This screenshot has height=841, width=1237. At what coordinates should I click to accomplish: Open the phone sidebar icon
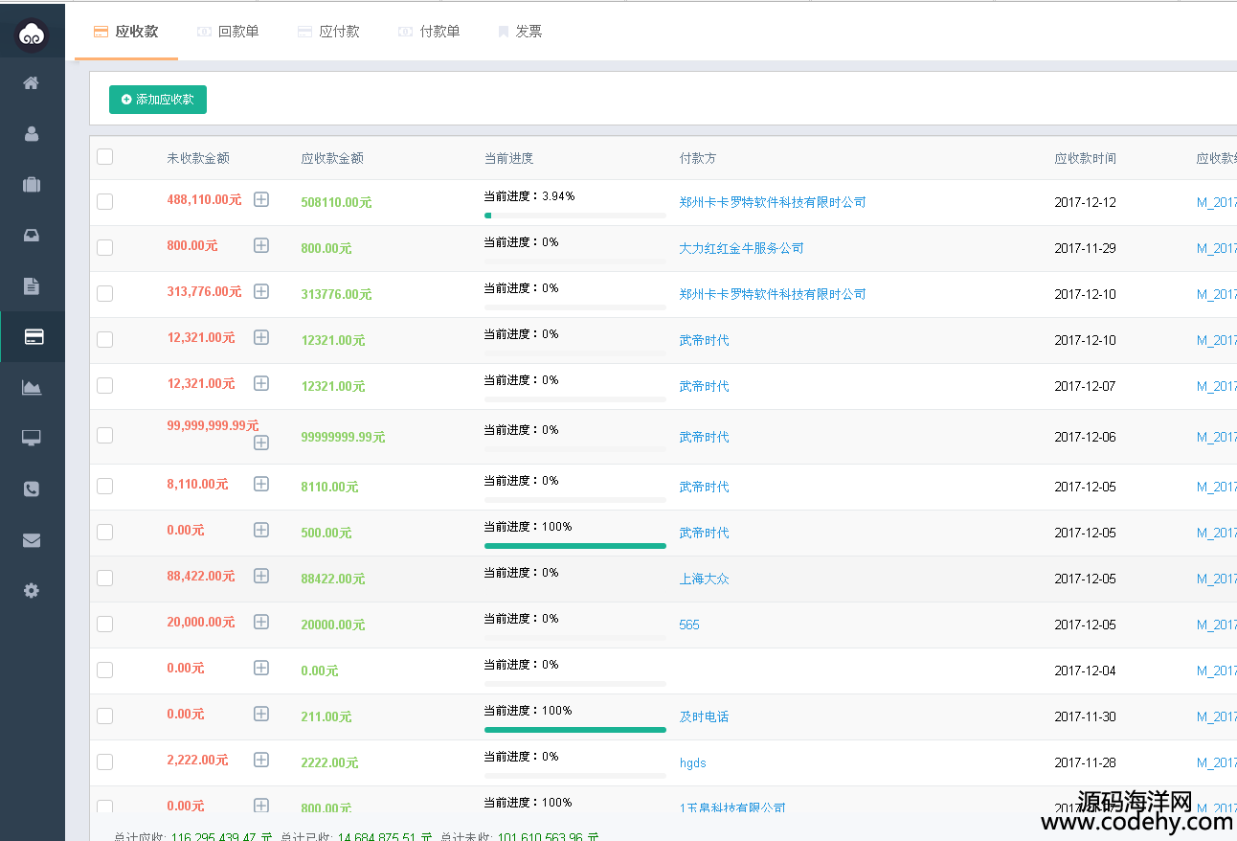(x=32, y=489)
